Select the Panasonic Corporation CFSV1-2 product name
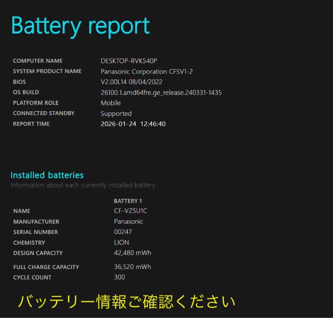Screen dimensions: 333x318 [147, 71]
